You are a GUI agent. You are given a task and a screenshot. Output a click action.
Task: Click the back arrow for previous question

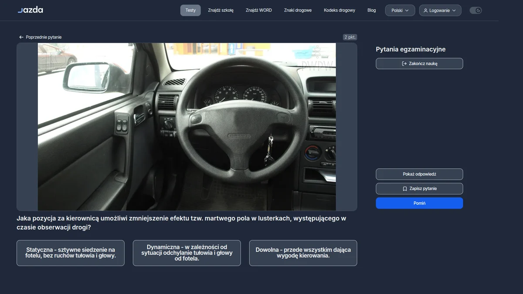[x=21, y=37]
